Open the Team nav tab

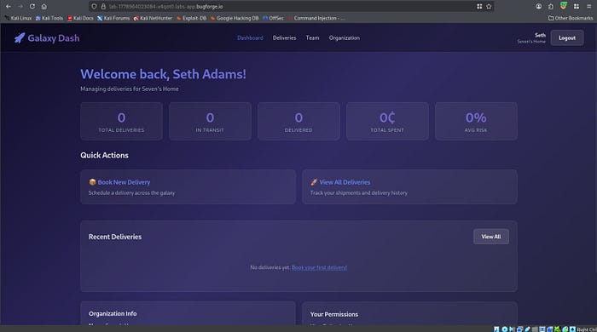coord(313,38)
